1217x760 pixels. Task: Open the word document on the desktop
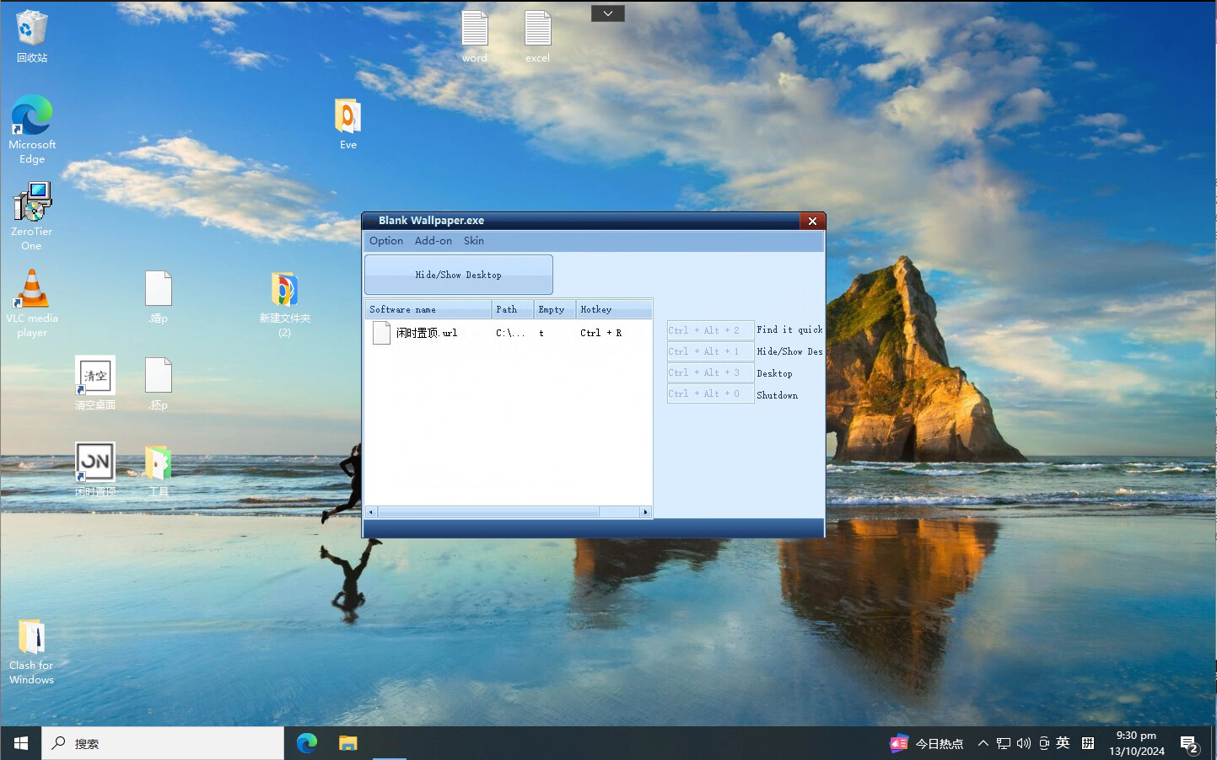(474, 29)
